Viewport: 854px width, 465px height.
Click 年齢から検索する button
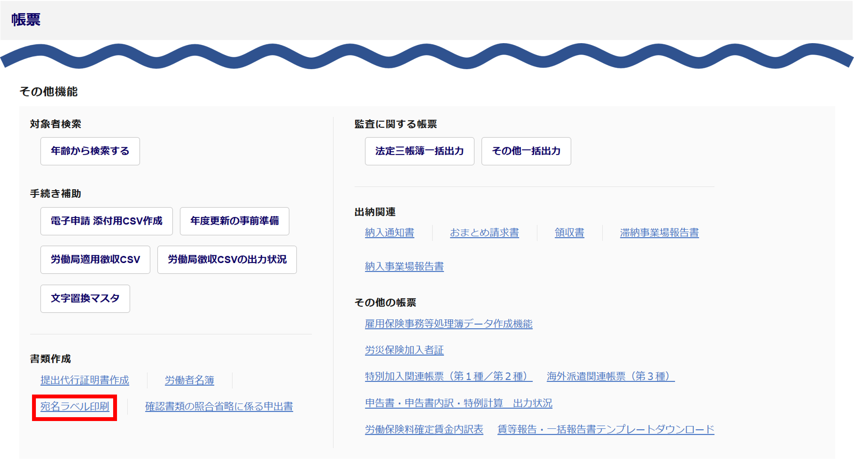tap(90, 151)
